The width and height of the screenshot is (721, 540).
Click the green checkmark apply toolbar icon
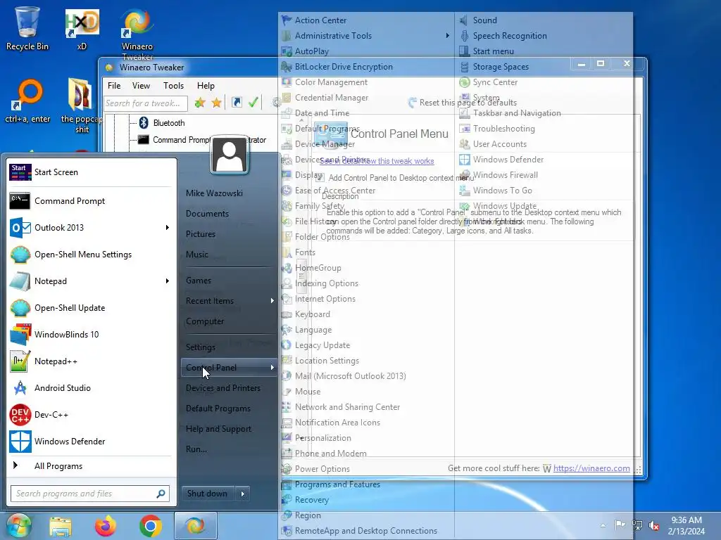coord(253,103)
